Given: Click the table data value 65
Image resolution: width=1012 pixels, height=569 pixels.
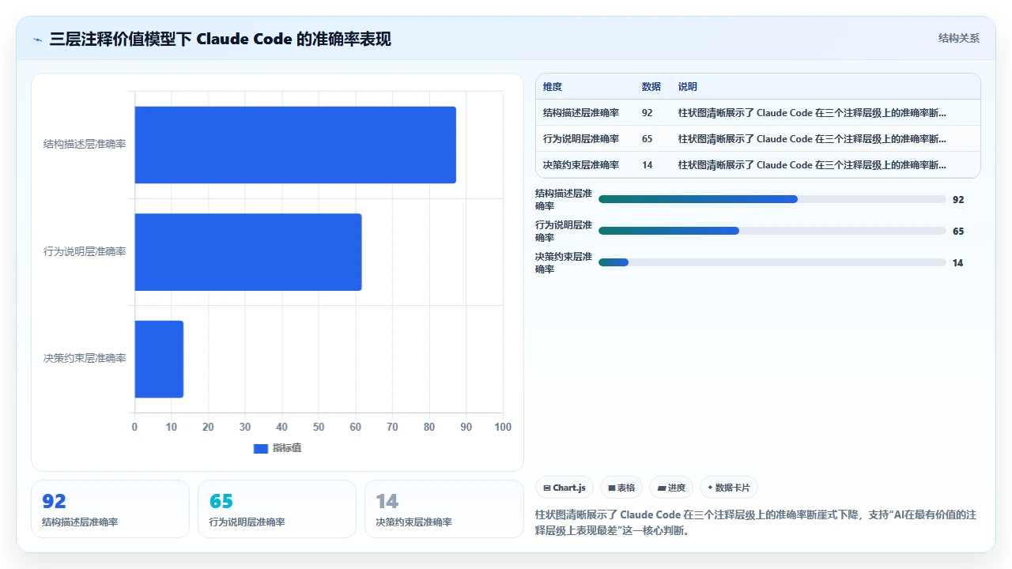Looking at the screenshot, I should coord(648,138).
